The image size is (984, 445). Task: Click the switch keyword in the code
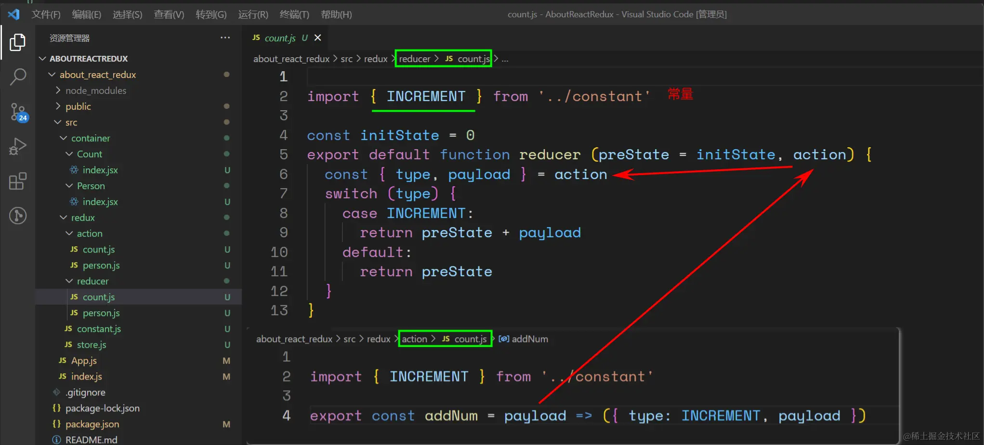tap(351, 193)
